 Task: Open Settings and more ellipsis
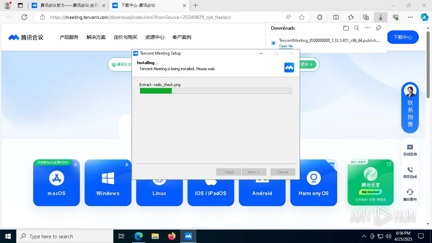(x=410, y=17)
